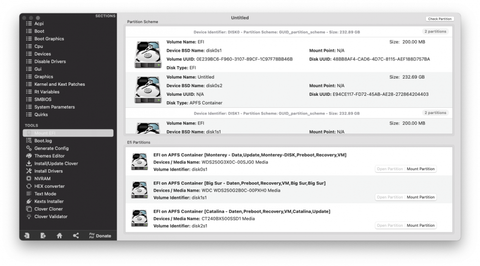Select the Mount EFI tool
Viewport: 480px width, 266px height.
[x=68, y=133]
